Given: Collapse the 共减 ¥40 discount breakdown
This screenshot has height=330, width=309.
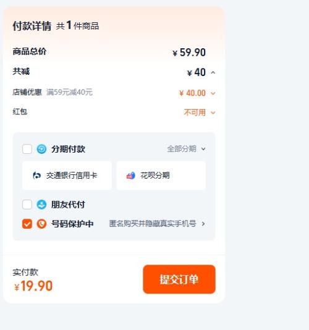Looking at the screenshot, I should coord(213,72).
